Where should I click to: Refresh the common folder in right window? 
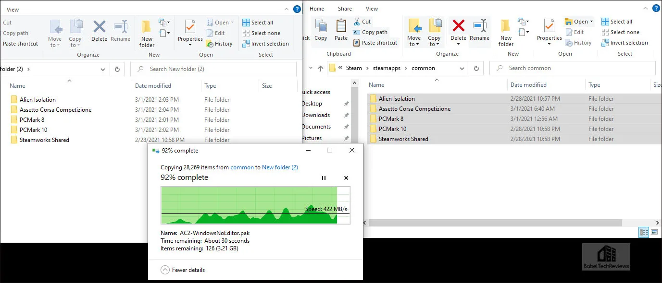(x=476, y=68)
